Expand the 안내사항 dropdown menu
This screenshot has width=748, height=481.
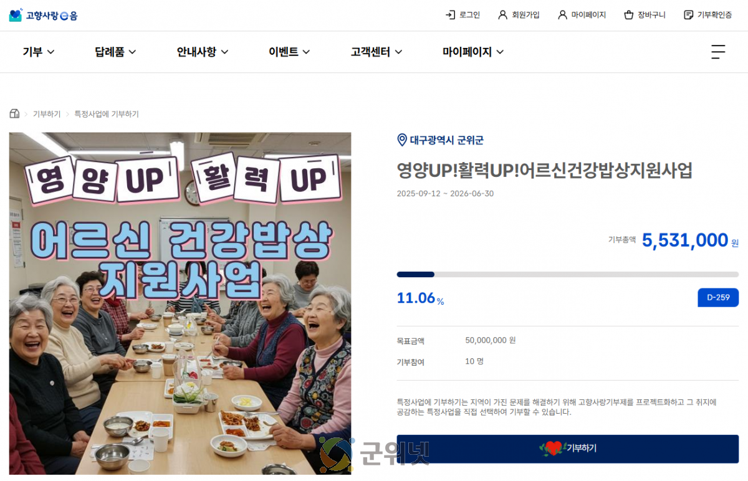[203, 52]
